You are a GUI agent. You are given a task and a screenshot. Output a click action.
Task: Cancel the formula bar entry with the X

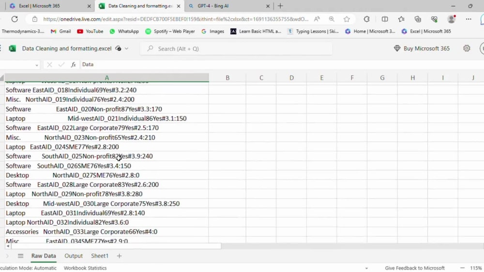49,64
